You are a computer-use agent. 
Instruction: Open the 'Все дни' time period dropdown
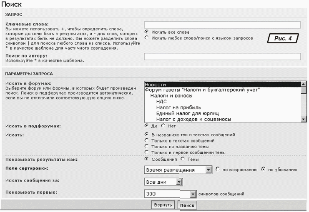click(x=179, y=182)
